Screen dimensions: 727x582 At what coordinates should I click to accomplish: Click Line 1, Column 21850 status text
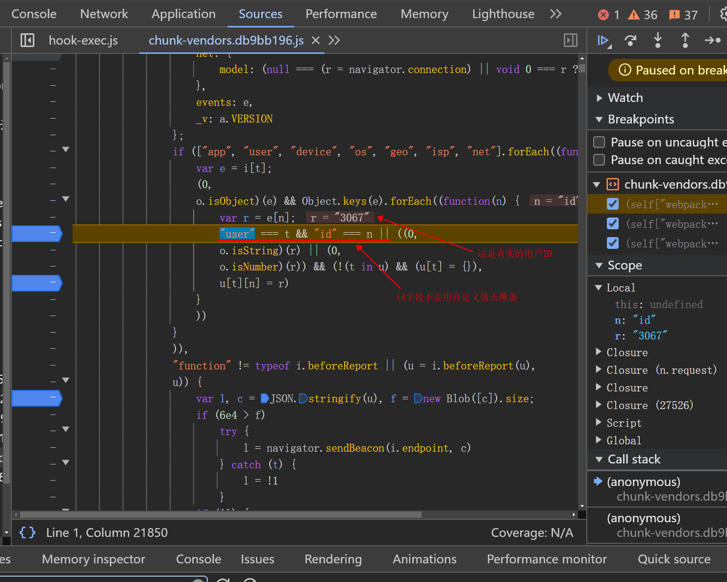tap(107, 533)
